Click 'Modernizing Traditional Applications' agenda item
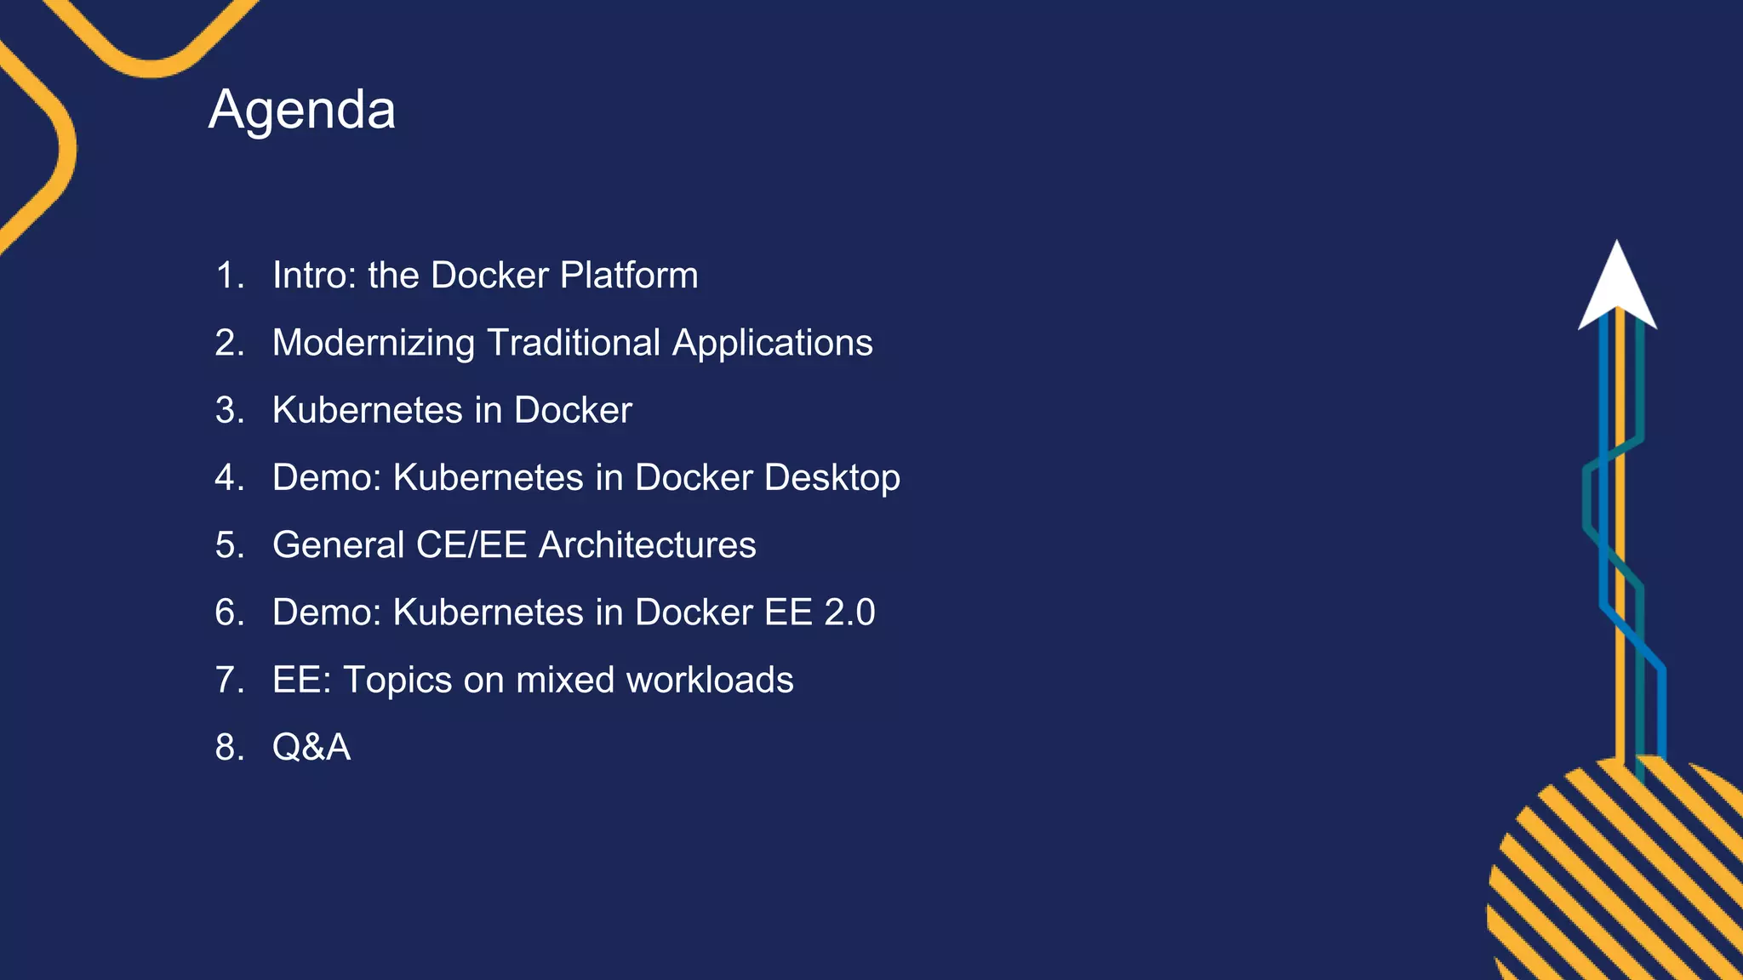 pos(573,344)
